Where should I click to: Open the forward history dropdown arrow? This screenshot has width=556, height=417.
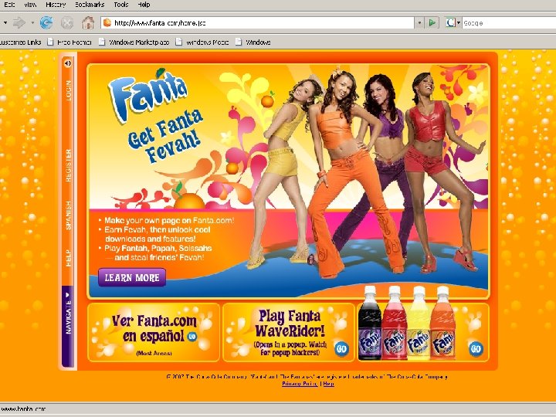[x=32, y=23]
